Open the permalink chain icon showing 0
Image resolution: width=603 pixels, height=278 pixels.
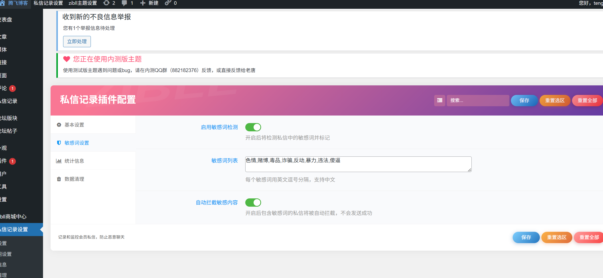pos(167,3)
